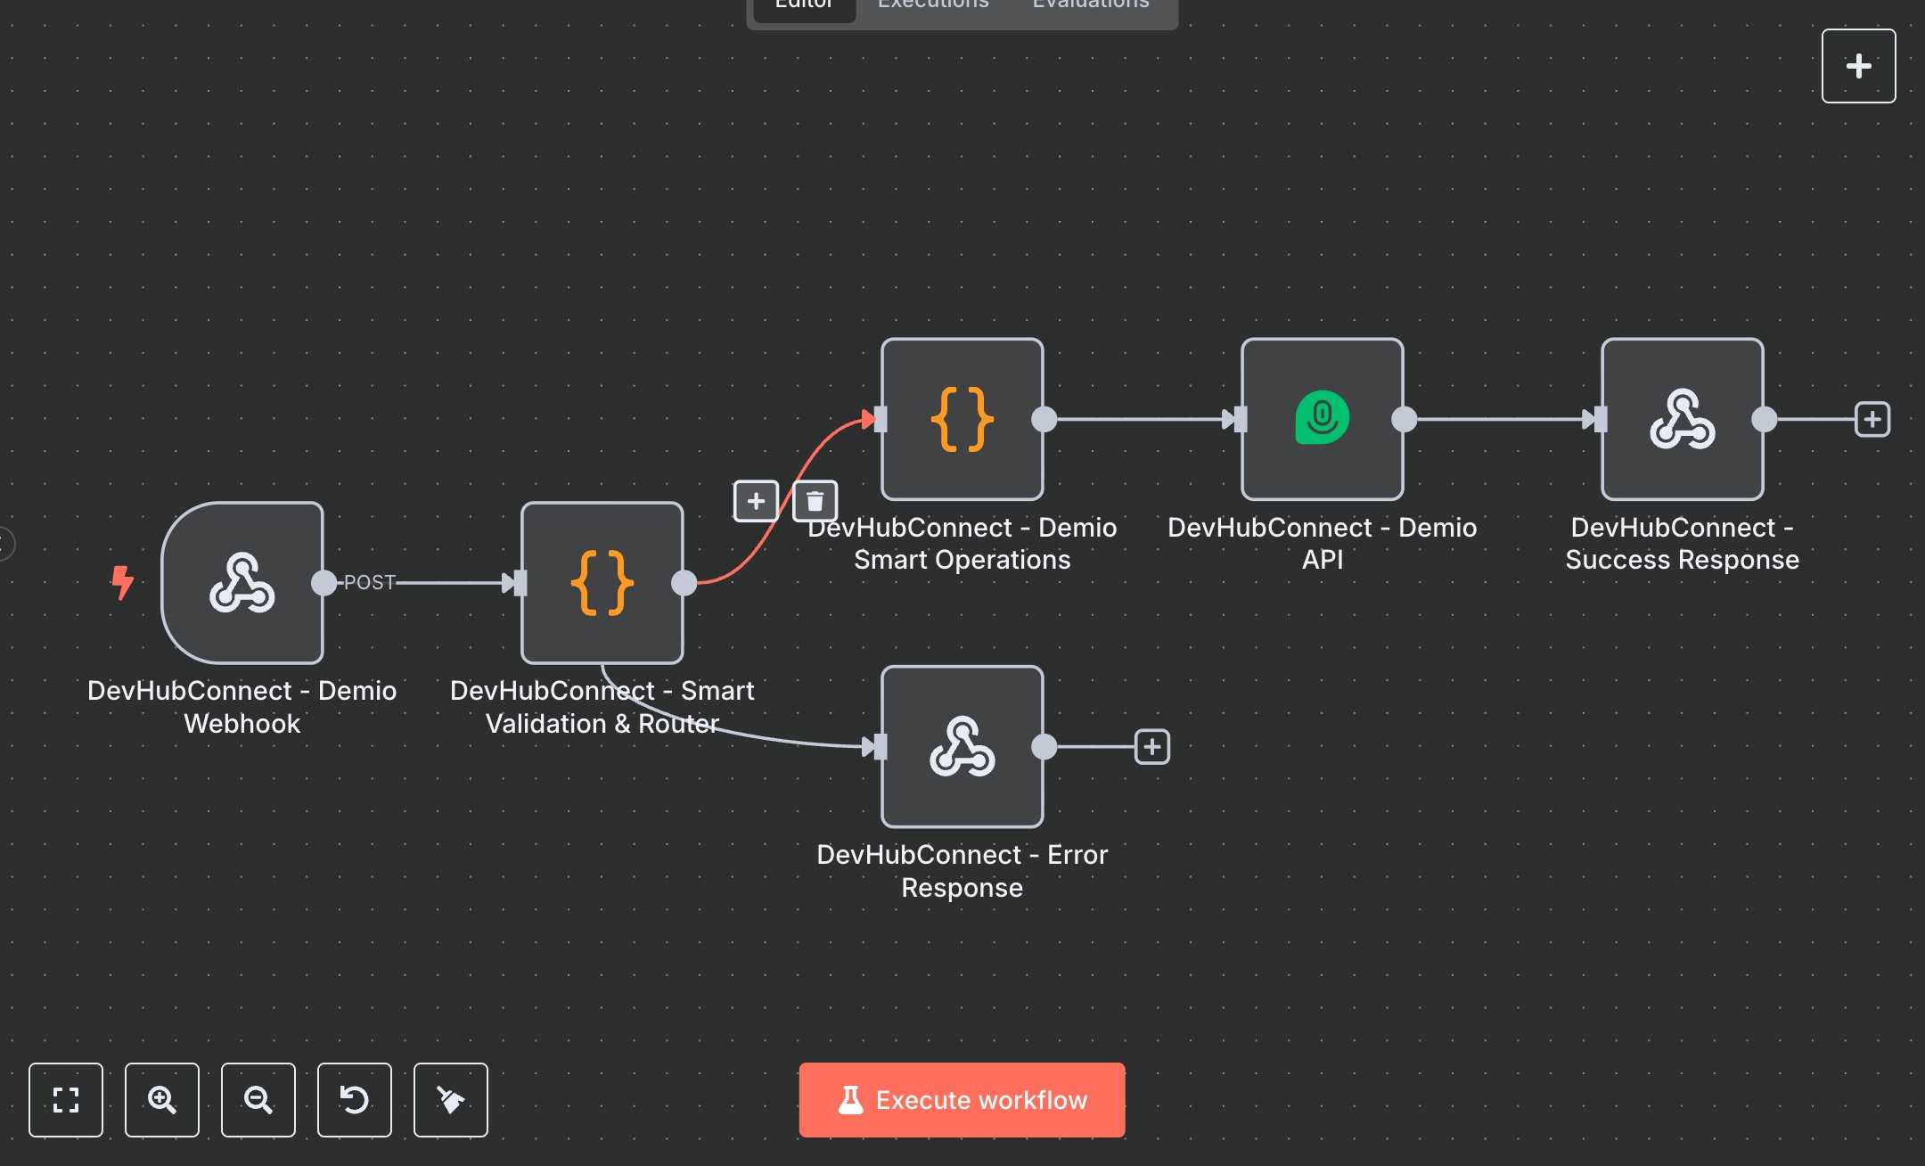Insert a node on the red connection via plus icon
The image size is (1925, 1166).
point(755,501)
